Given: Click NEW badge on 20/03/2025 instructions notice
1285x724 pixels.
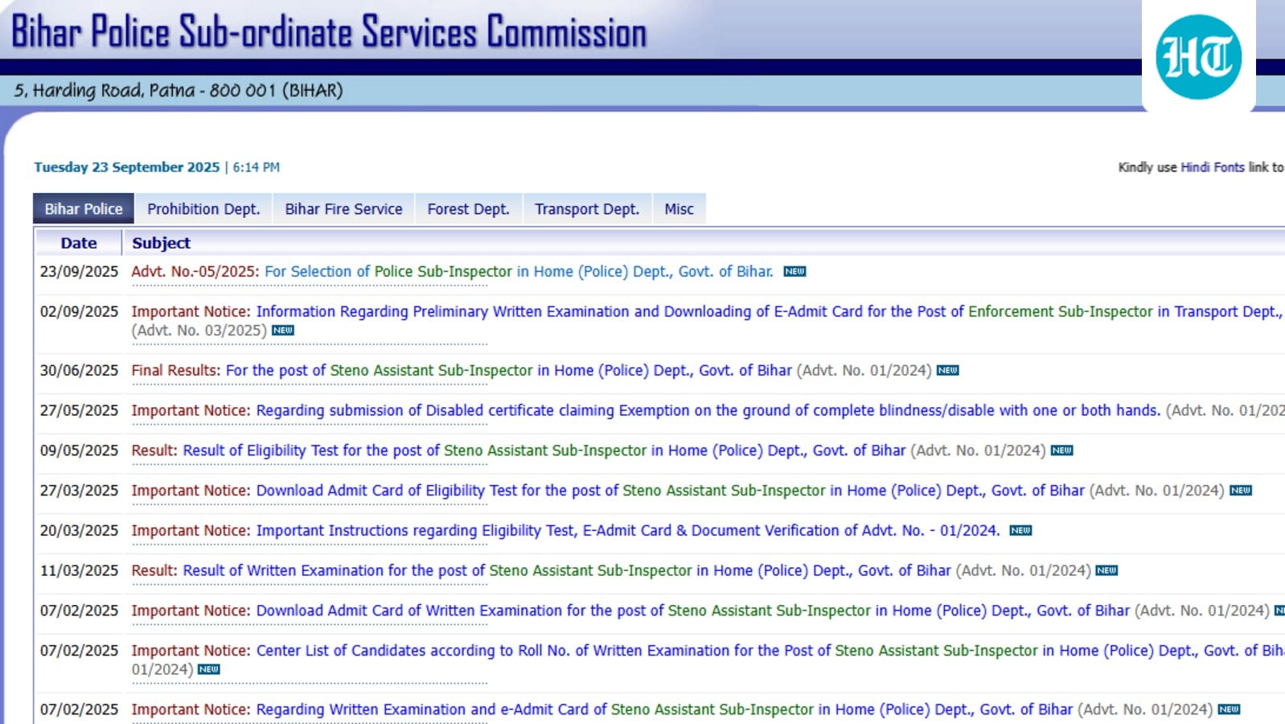Looking at the screenshot, I should pyautogui.click(x=1020, y=531).
